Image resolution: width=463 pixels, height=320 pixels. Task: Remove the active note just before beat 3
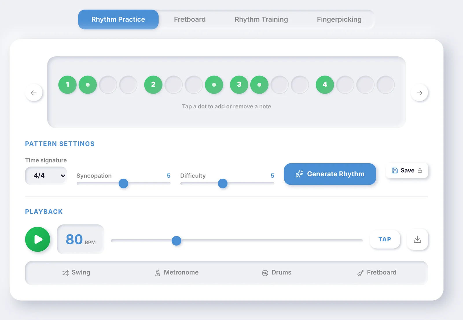(214, 85)
